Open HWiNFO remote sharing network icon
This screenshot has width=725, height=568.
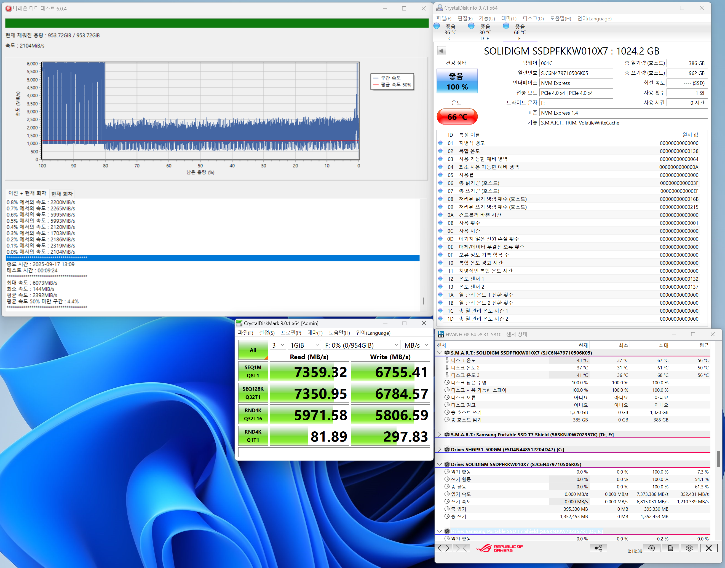click(598, 548)
